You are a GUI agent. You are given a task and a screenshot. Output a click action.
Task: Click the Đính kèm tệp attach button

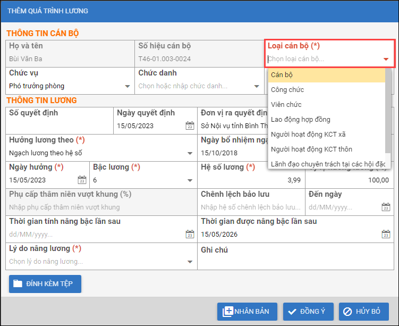coord(45,284)
